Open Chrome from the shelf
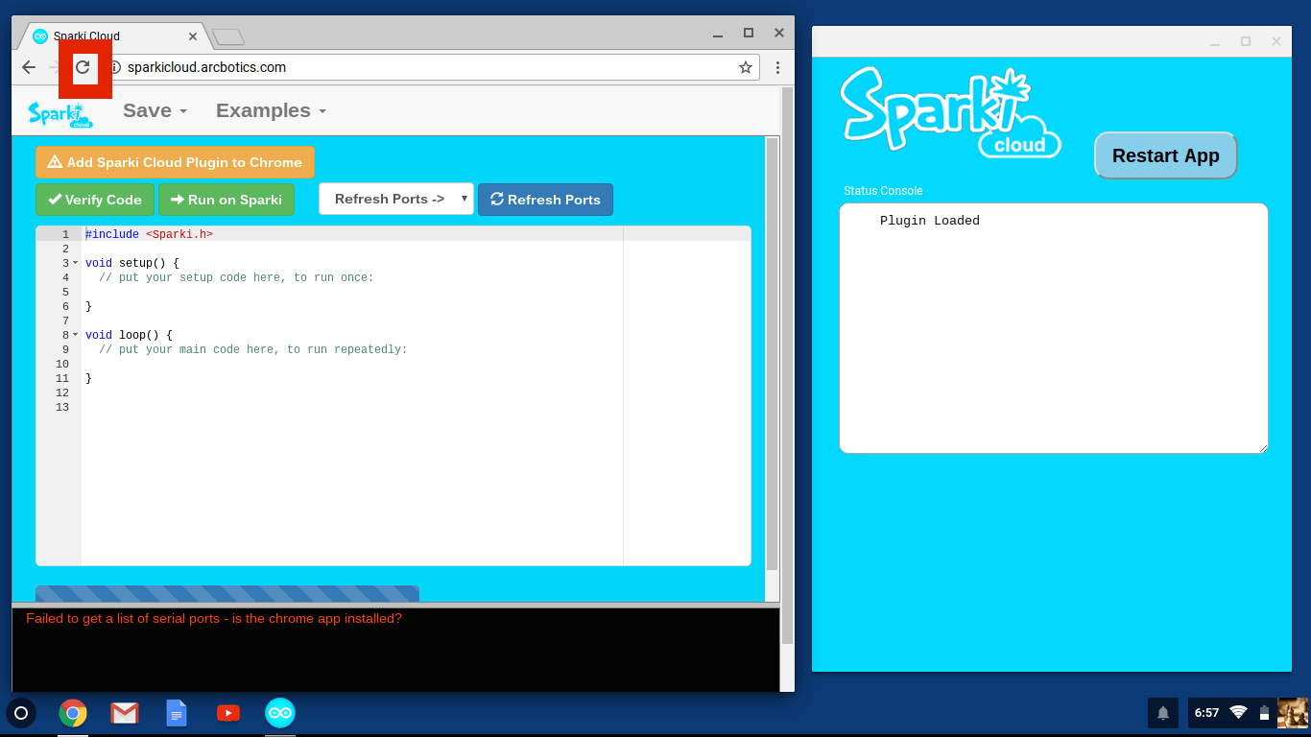The image size is (1311, 737). 73,713
